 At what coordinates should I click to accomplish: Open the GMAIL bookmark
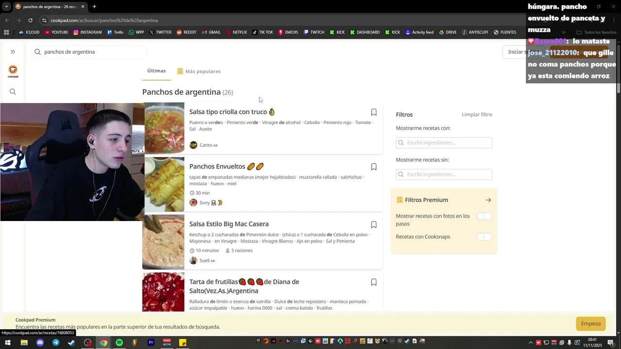[x=211, y=32]
